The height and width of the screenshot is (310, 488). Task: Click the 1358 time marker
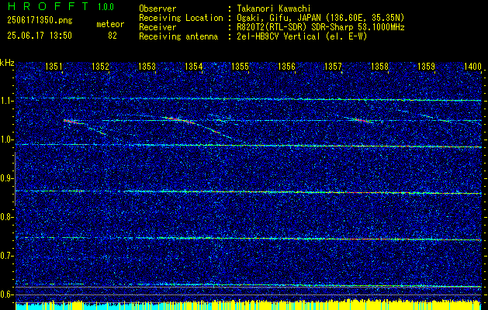379,66
